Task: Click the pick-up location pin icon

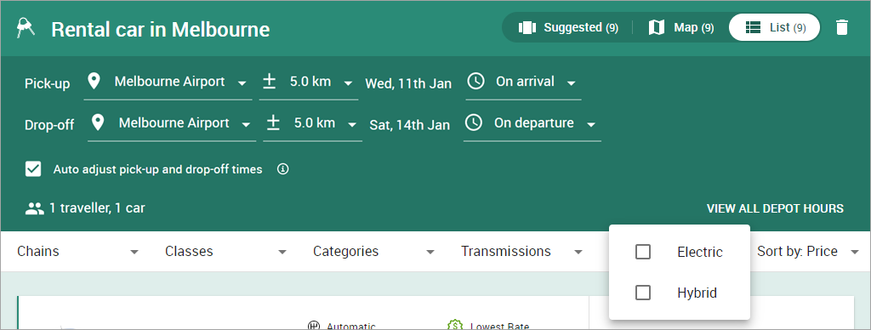Action: (94, 82)
